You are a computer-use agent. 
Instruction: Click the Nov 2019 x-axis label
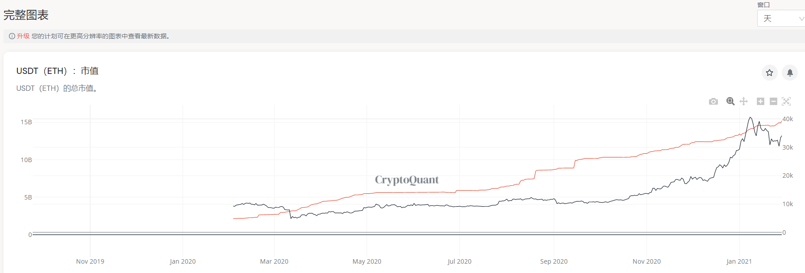[90, 261]
